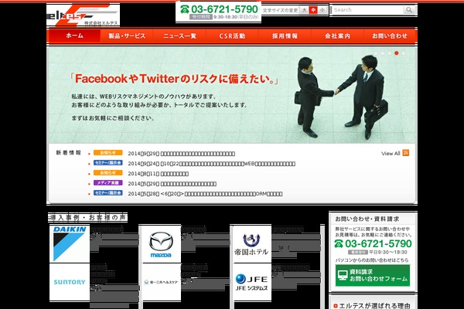Open the Suntory logo case study
The width and height of the screenshot is (464, 309).
click(70, 282)
